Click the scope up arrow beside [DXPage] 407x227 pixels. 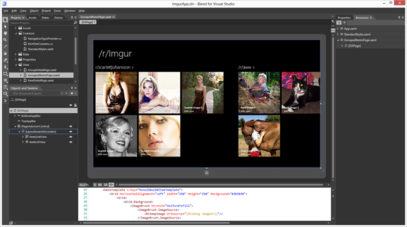pyautogui.click(x=12, y=99)
